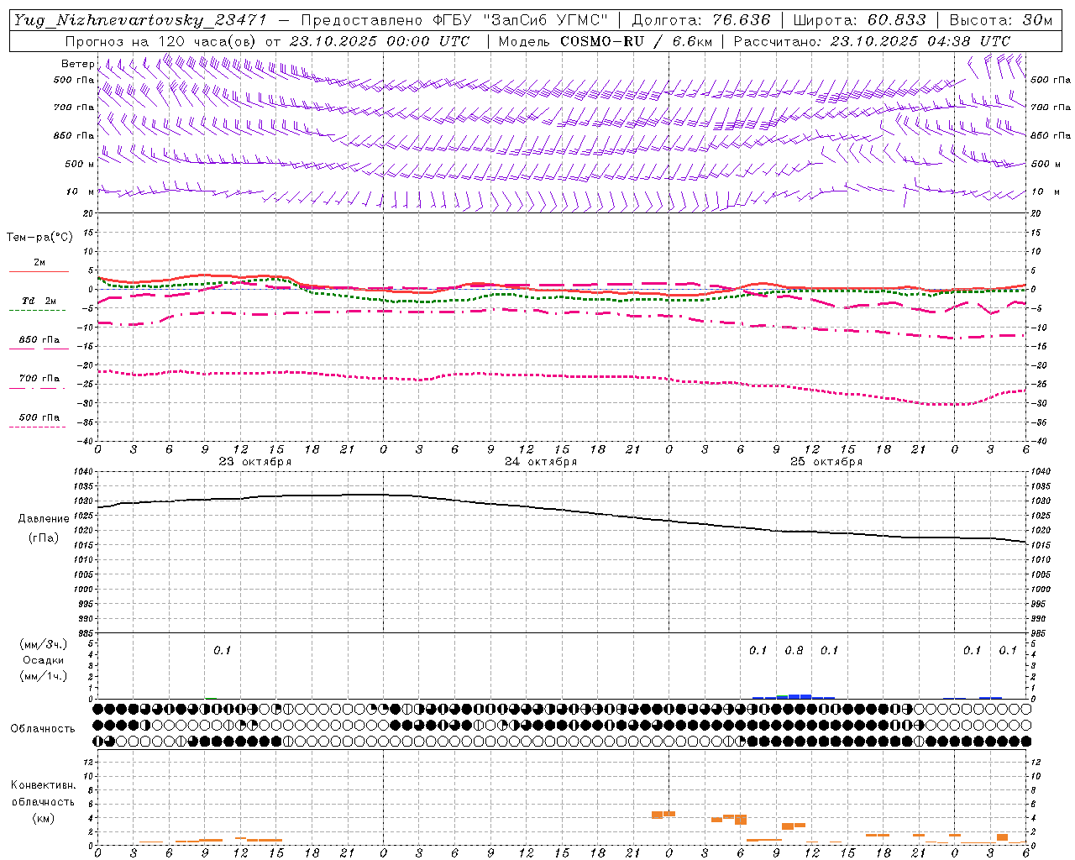Viewport: 1075px width, 860px height.
Task: Click the 25 октября date label
Action: pos(826,462)
